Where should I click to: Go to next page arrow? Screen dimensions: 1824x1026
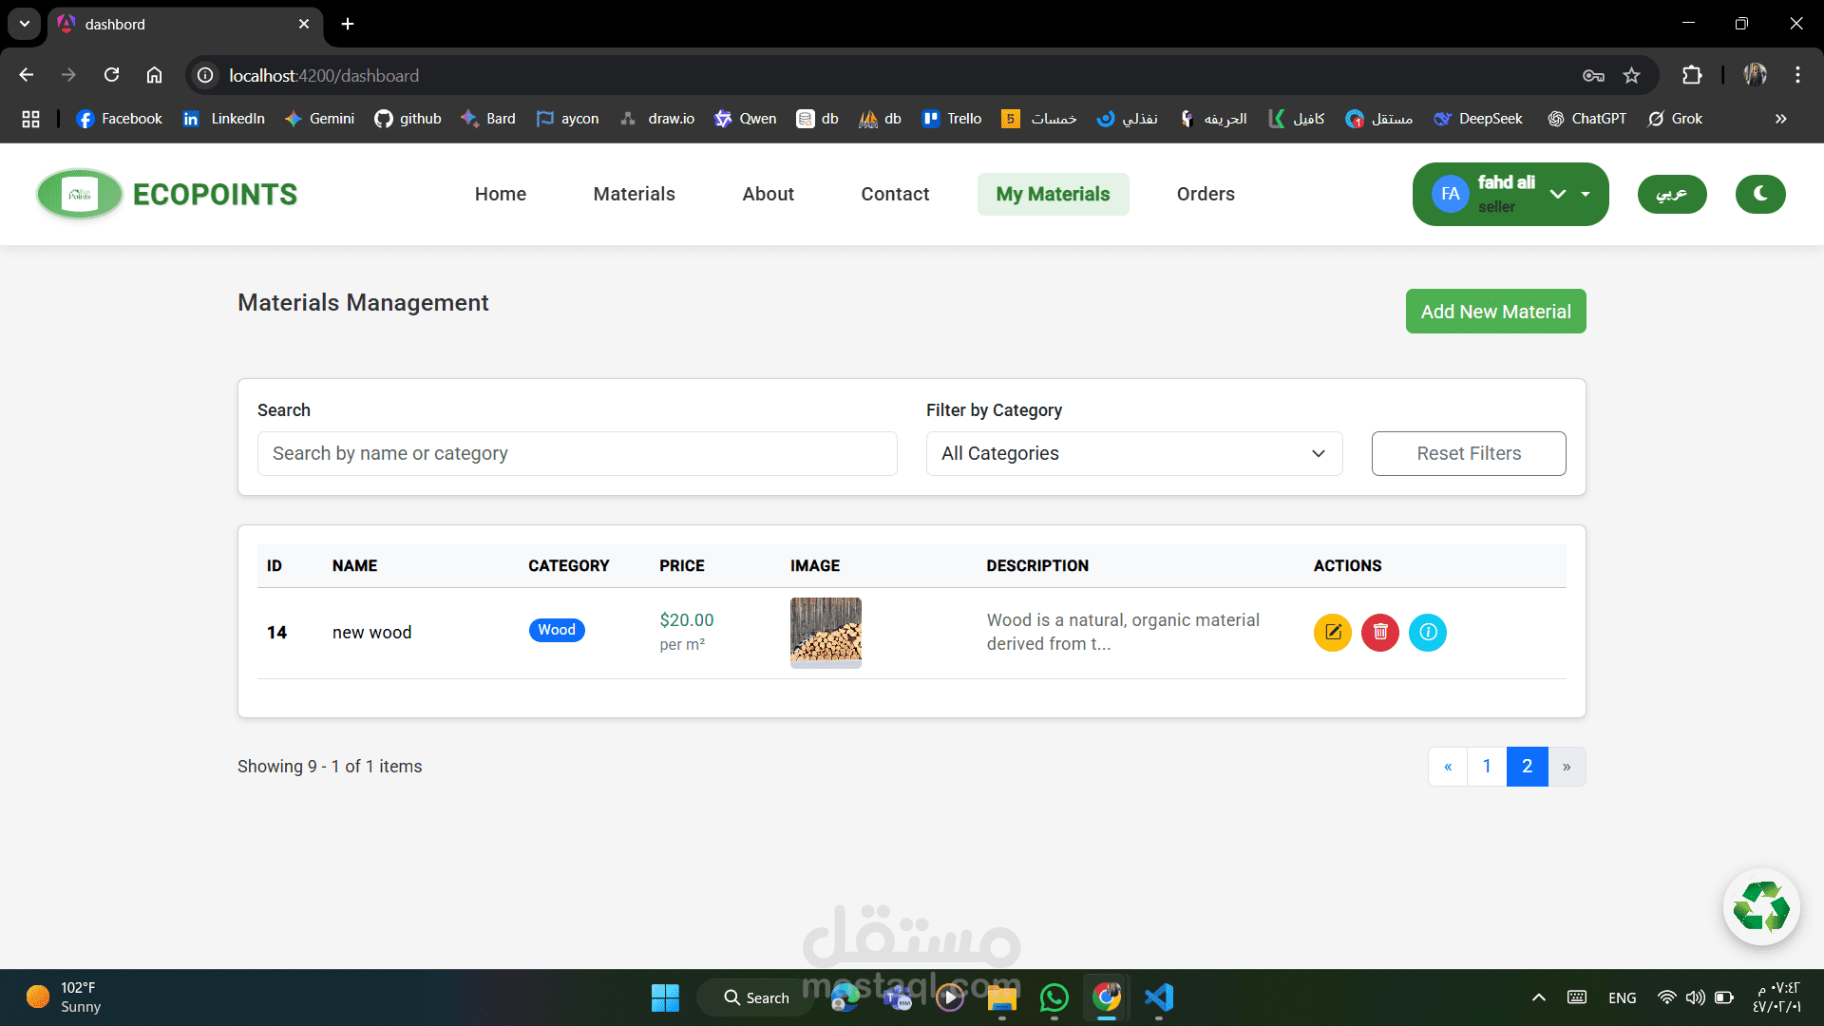pyautogui.click(x=1567, y=767)
